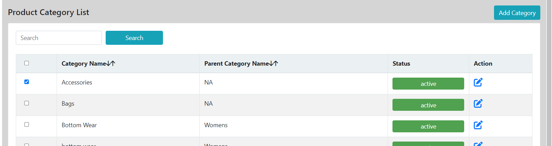
Task: Open the edit icon for Bags row
Action: coord(478,104)
